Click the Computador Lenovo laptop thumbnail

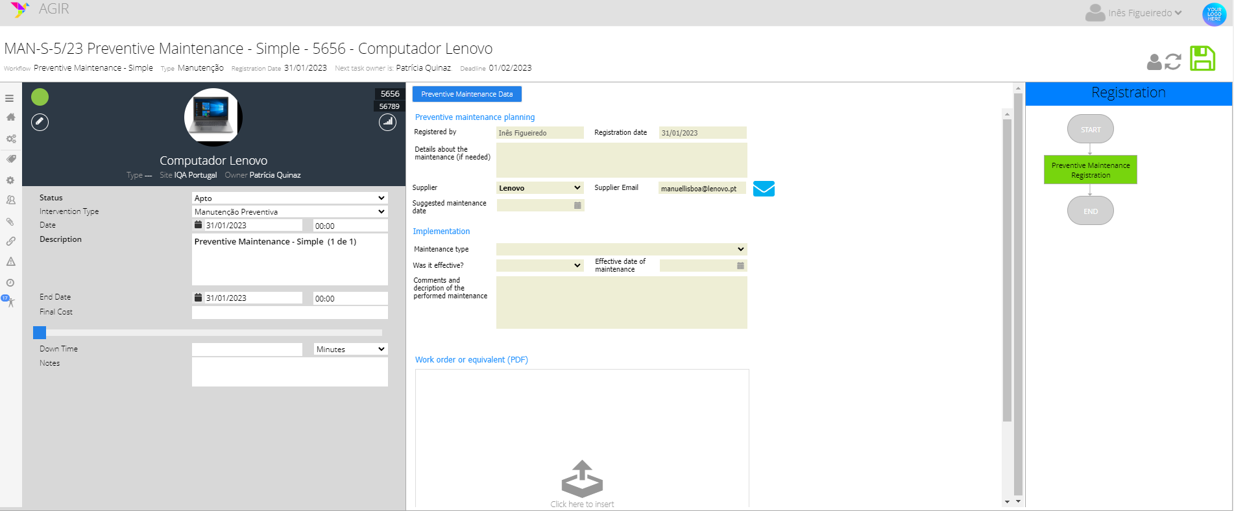tap(213, 117)
